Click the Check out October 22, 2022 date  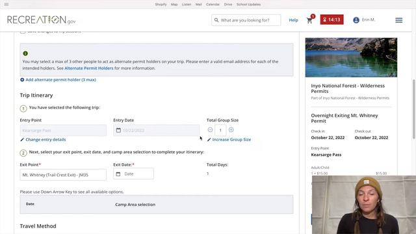(x=371, y=137)
